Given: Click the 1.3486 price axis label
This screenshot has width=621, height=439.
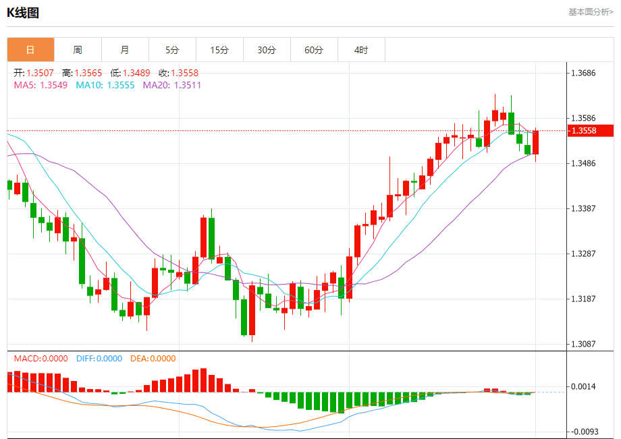Looking at the screenshot, I should pos(583,163).
